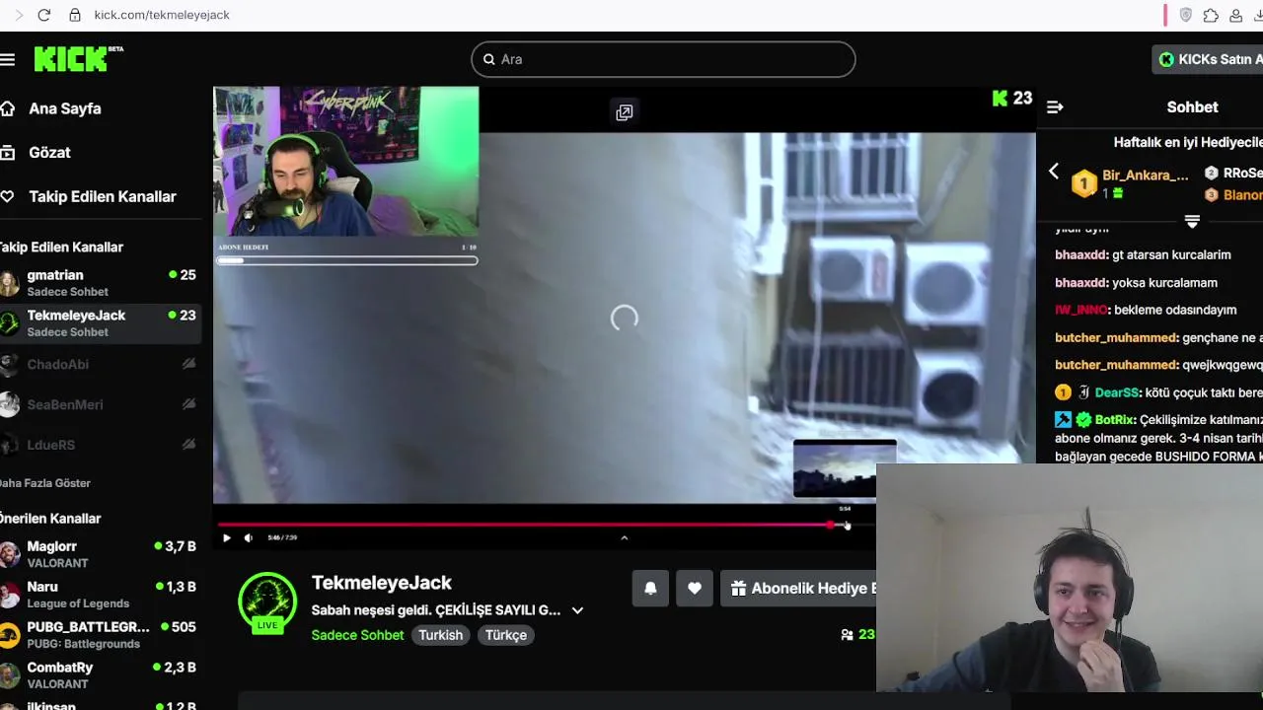Viewport: 1263px width, 710px height.
Task: Click the facecam overlay of smiling viewer
Action: pos(1070,577)
